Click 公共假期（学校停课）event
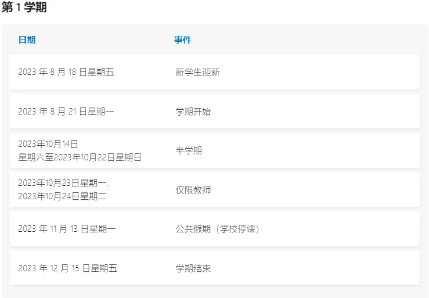This screenshot has height=298, width=429. pyautogui.click(x=218, y=229)
